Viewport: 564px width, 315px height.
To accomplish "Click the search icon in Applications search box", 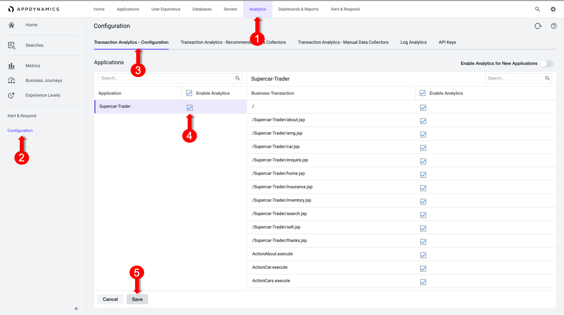I will (238, 78).
